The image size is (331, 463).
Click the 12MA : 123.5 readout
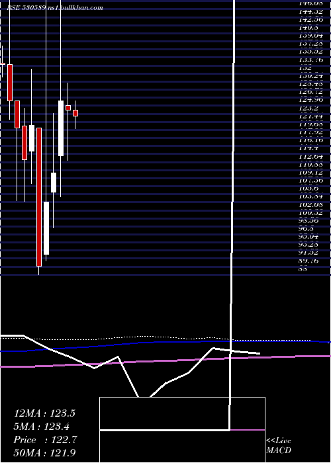(x=44, y=413)
